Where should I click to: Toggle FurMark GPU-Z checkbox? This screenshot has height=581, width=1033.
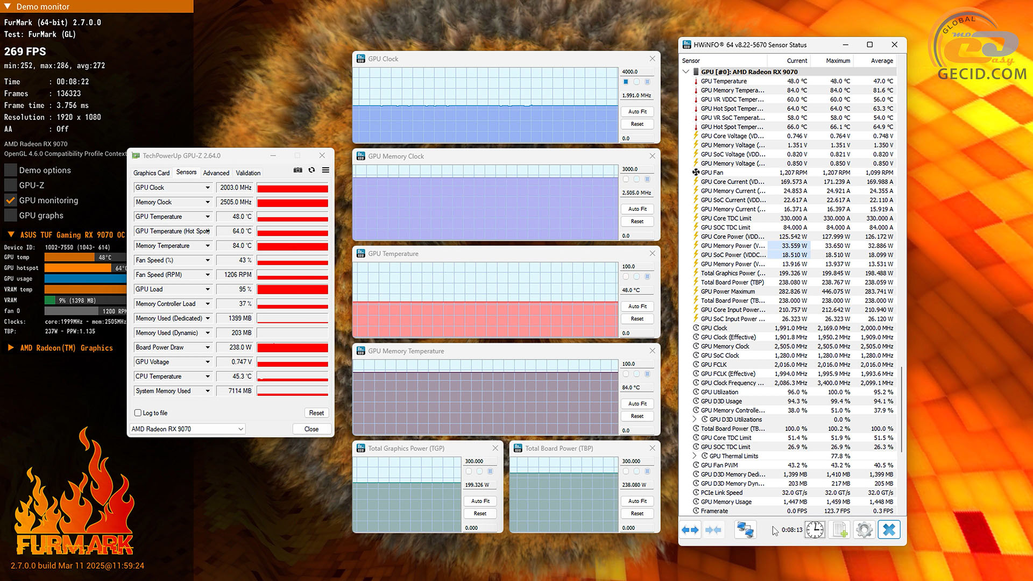10,185
